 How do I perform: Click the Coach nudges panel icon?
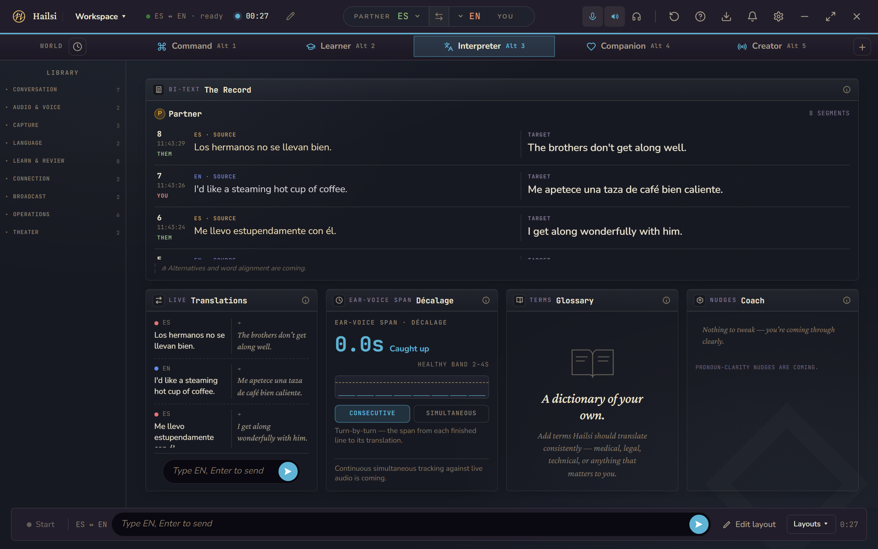tap(700, 300)
